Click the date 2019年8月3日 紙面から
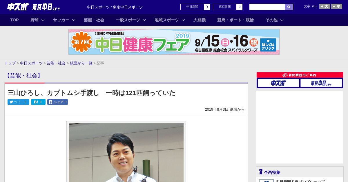The image size is (348, 182). (225, 109)
